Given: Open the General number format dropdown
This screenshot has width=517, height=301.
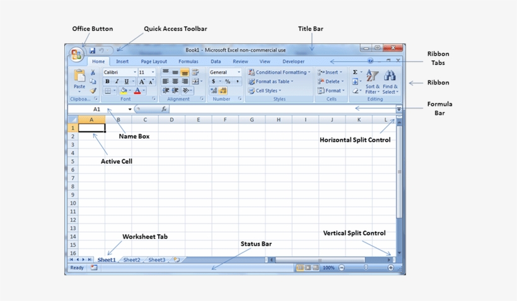Looking at the screenshot, I should pyautogui.click(x=239, y=72).
